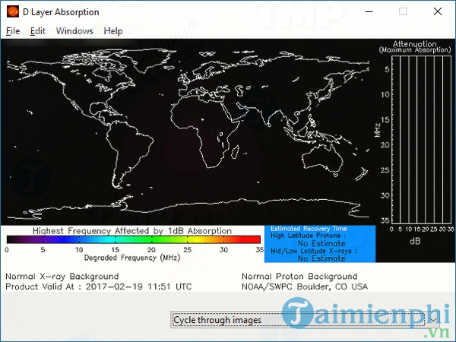Expand the Cycle through images dropdown arrow
This screenshot has height=342, width=456.
coord(432,320)
